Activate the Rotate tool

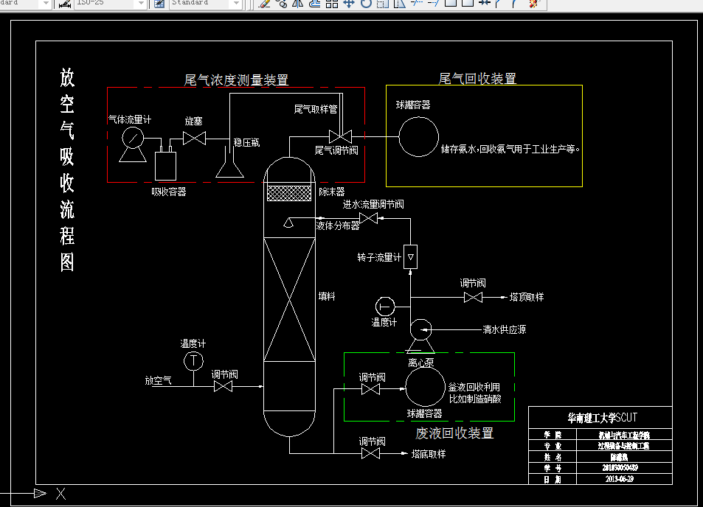(x=366, y=4)
